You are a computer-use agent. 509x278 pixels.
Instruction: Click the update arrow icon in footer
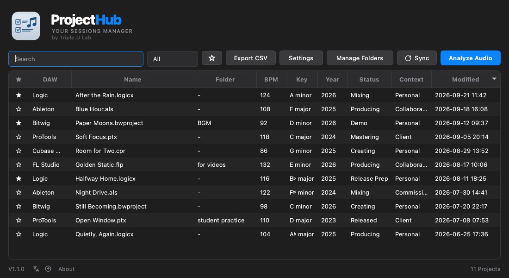[x=48, y=269]
